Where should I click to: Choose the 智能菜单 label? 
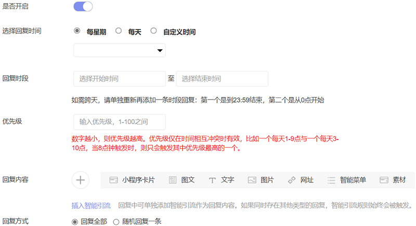[353, 180]
